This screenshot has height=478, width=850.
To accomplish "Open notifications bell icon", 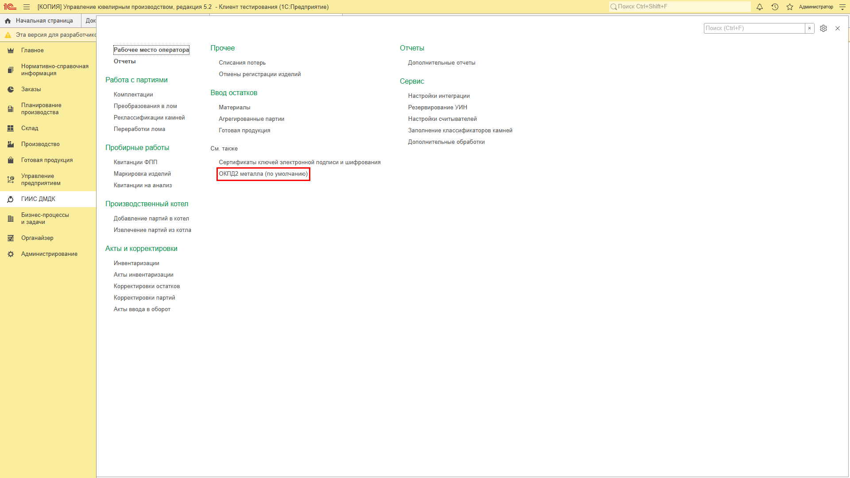I will coord(760,7).
